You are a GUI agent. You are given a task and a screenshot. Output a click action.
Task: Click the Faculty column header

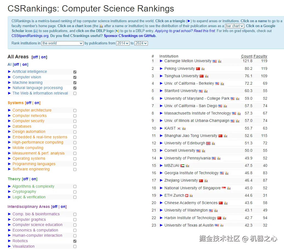tap(261, 56)
